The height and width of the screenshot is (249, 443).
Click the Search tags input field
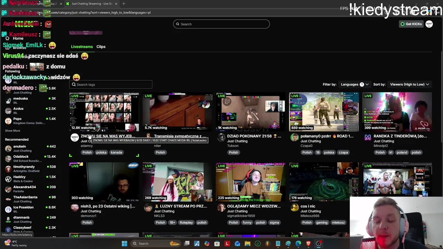pyautogui.click(x=111, y=84)
